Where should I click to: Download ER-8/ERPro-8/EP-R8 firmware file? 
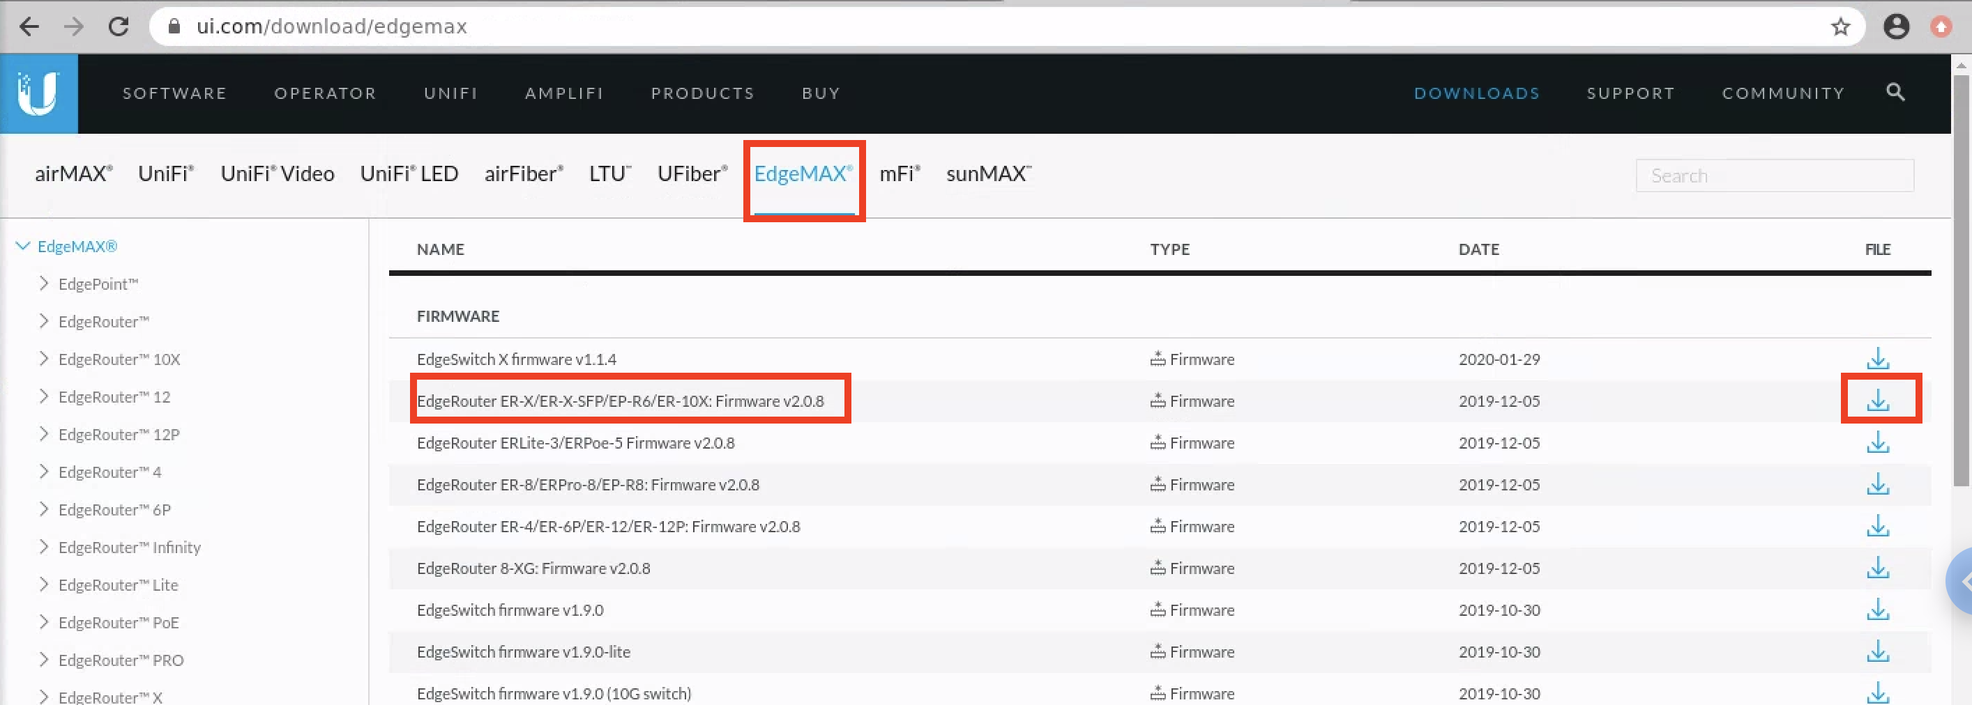click(1878, 485)
